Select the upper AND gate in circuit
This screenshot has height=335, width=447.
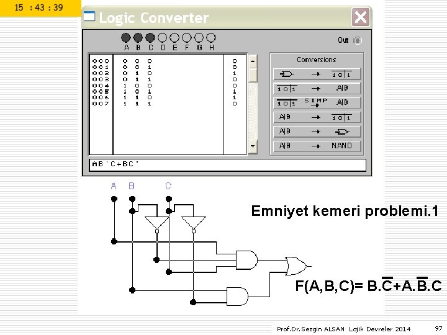click(246, 260)
